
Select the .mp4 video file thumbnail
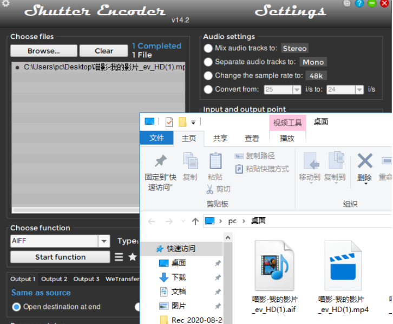[x=343, y=265]
